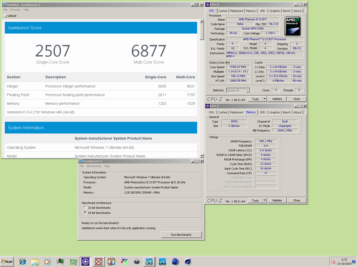Image resolution: width=357 pixels, height=267 pixels.
Task: Click the Upload icon in Geekbench results
Action: coord(5,16)
